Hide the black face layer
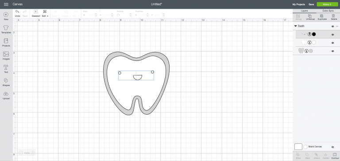Screen dimensions: 340x161 [x=332, y=34]
